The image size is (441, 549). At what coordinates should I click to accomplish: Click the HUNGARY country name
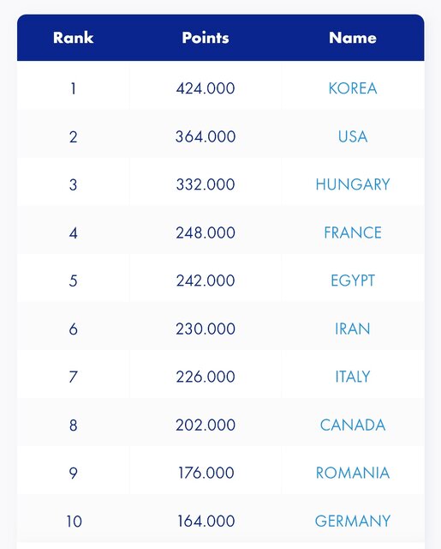pyautogui.click(x=353, y=184)
